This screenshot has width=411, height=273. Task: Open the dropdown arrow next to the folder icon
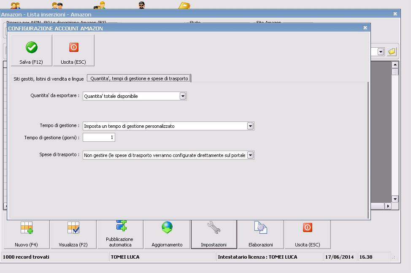(x=381, y=51)
